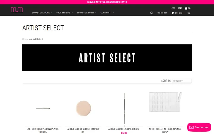Expand the Community menu

click(x=107, y=13)
